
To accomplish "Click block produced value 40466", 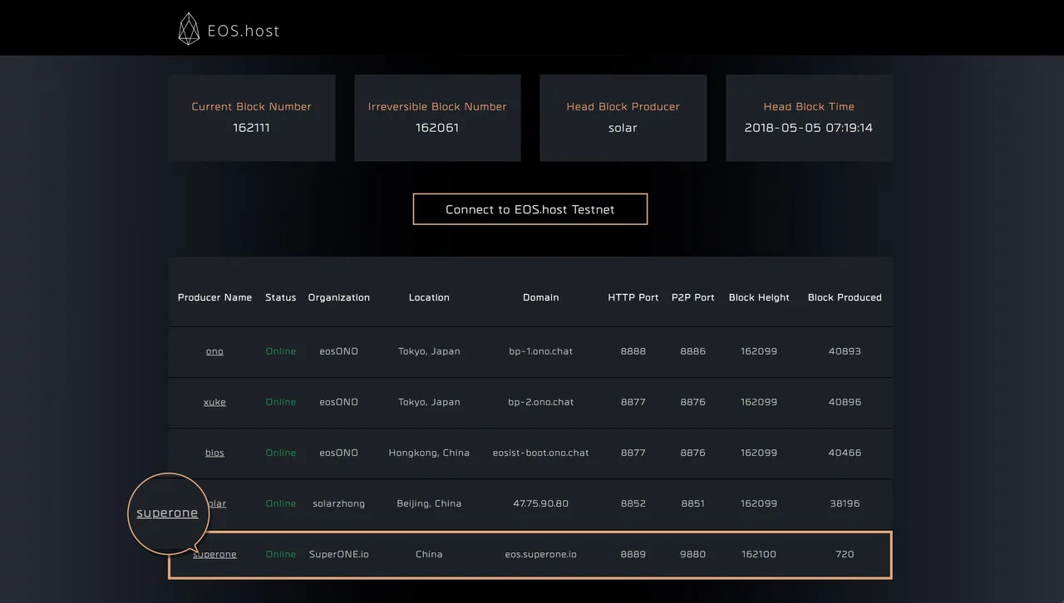I will coord(845,453).
